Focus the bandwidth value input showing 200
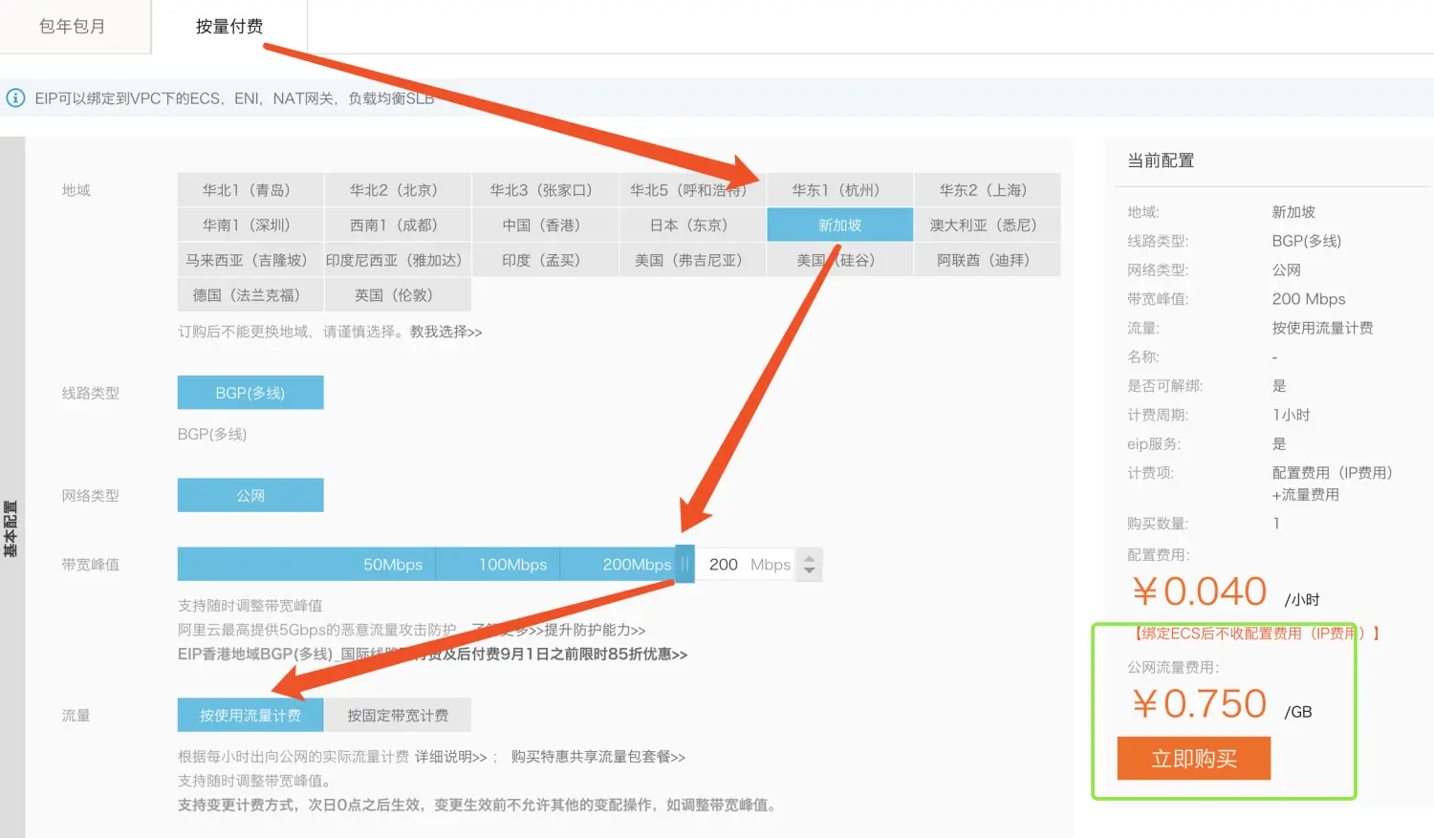The width and height of the screenshot is (1434, 838). click(x=724, y=565)
